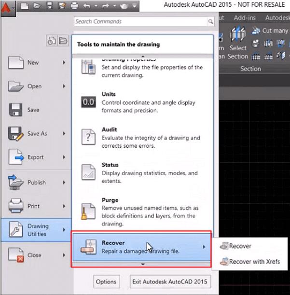The image size is (290, 295).
Task: Expand the Save As submenu arrow
Action: coord(64,134)
